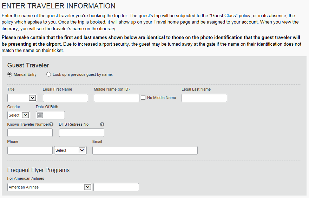Click the Middle Name (on ID) field
309x198 pixels.
coord(117,98)
